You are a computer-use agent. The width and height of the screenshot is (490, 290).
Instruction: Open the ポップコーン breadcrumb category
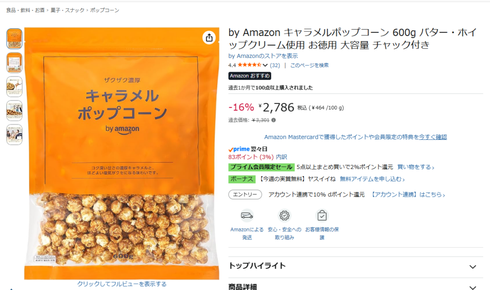click(105, 11)
